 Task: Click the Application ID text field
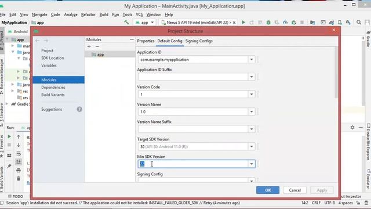(193, 59)
